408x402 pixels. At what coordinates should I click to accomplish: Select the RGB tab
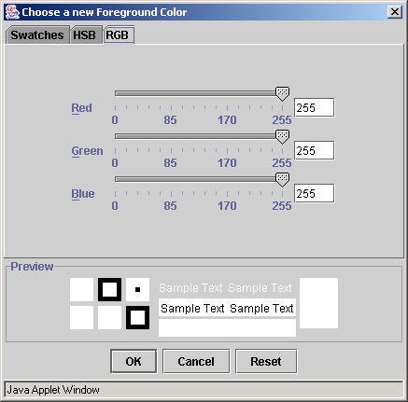[x=118, y=35]
